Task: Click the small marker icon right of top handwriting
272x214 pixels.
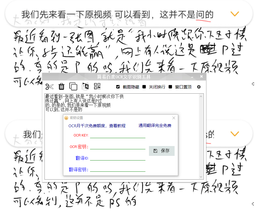Action: tap(253, 84)
